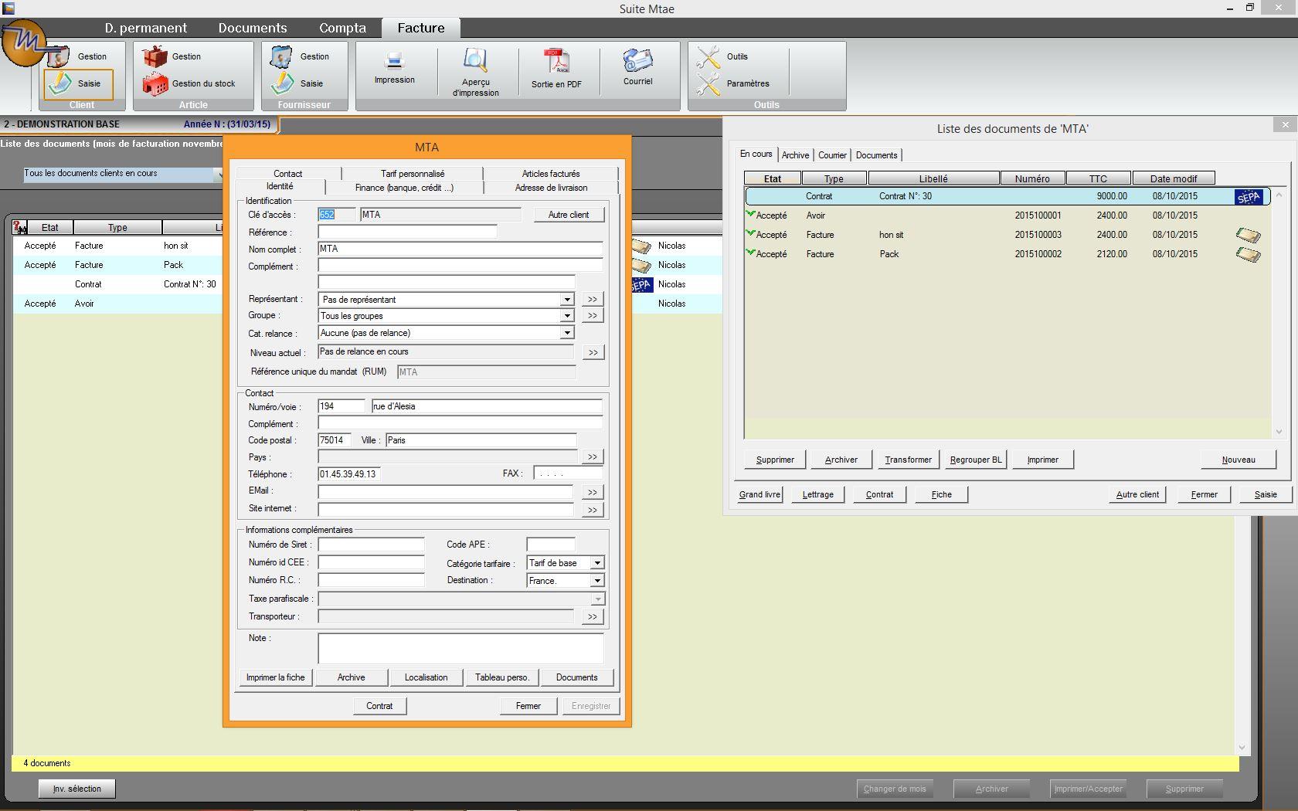The image size is (1298, 811).
Task: Click the payment icon on Pack invoice row
Action: click(x=1248, y=254)
